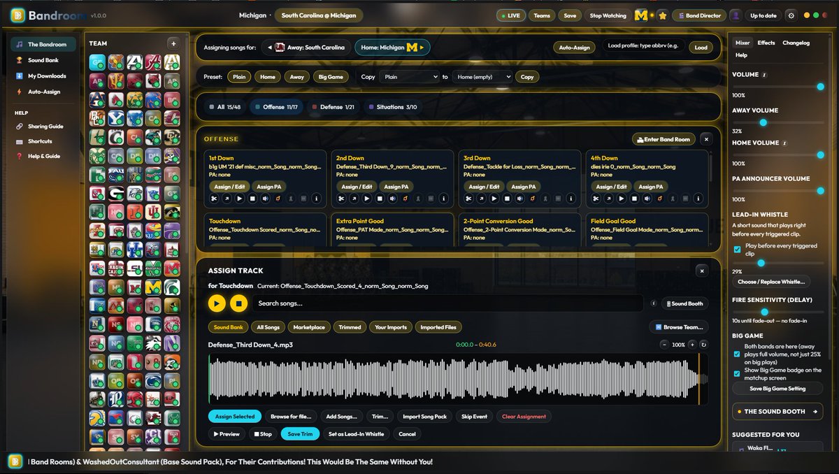This screenshot has height=474, width=839.
Task: Click the gold star favorite icon
Action: click(x=662, y=15)
